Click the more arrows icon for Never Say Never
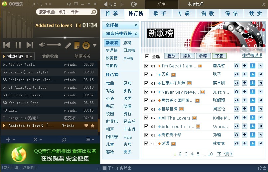 (261, 92)
